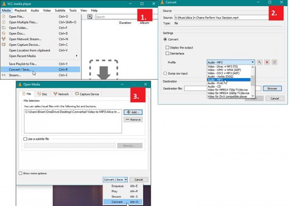289x206 pixels.
Task: Enable Display the output checkbox
Action: point(167,47)
